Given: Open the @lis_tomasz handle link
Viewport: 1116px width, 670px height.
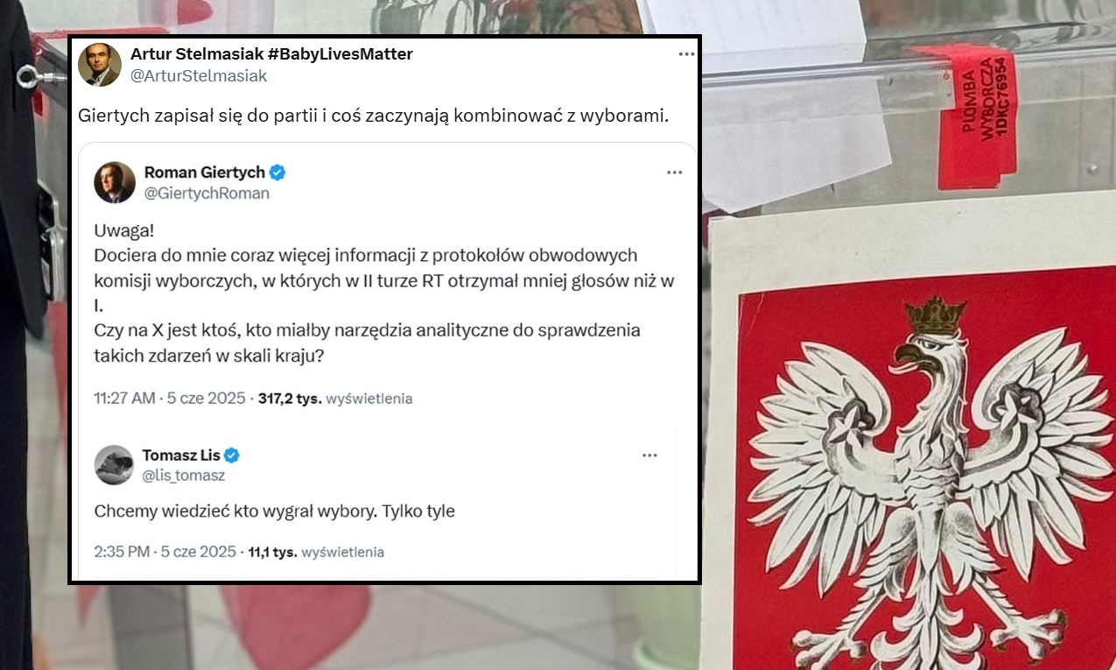Looking at the screenshot, I should 184,476.
